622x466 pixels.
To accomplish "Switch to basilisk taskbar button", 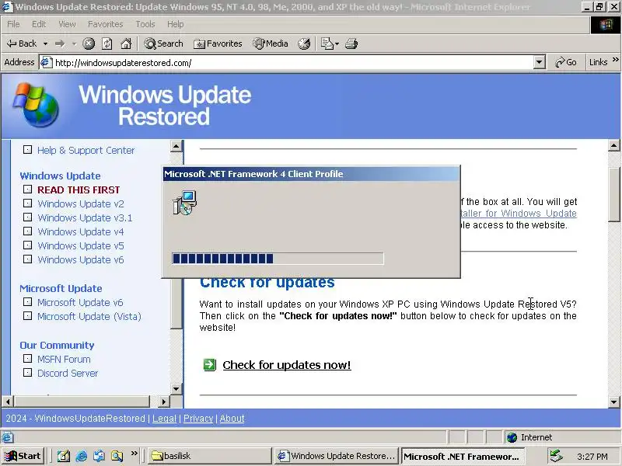I will (x=209, y=456).
